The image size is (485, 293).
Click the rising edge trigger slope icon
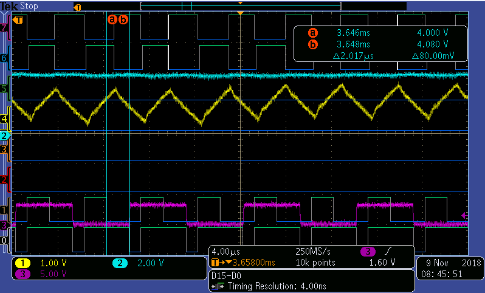[x=387, y=252]
